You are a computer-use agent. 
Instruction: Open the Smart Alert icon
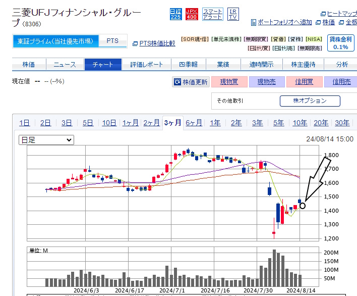point(213,14)
